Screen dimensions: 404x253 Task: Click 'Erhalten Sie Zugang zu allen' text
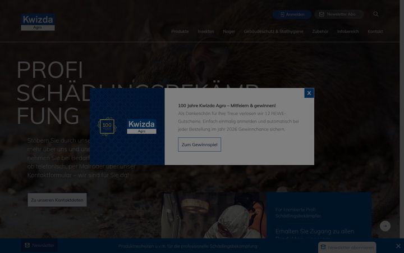315,231
